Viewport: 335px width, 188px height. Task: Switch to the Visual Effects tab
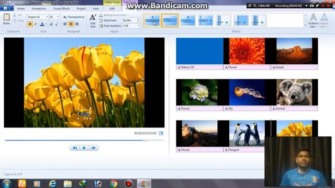coord(61,8)
